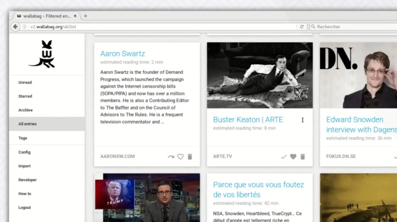
Task: Go to Archive in the sidebar
Action: tap(26, 110)
